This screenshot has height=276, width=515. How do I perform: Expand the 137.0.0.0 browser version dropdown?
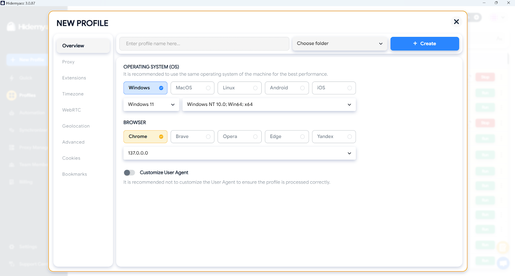coord(239,153)
